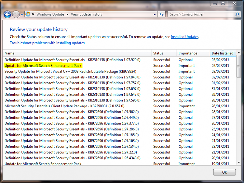Sort by the Name column header
Viewport: 244px width, 183px height.
77,53
